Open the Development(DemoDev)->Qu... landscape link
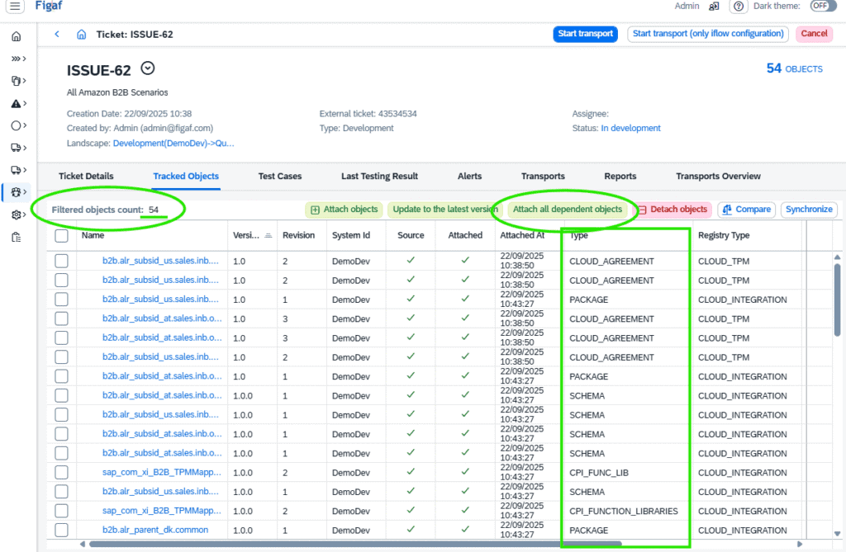 173,144
